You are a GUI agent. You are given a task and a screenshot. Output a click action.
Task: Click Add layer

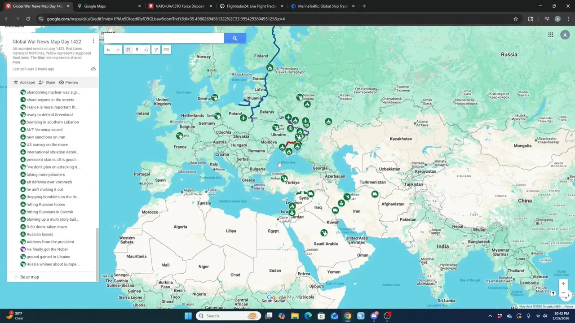click(24, 83)
